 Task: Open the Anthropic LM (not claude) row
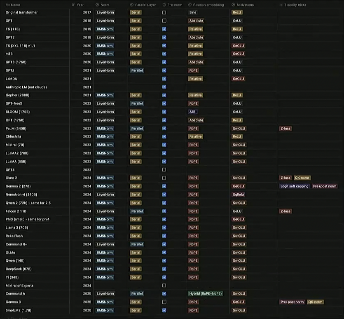coord(26,87)
